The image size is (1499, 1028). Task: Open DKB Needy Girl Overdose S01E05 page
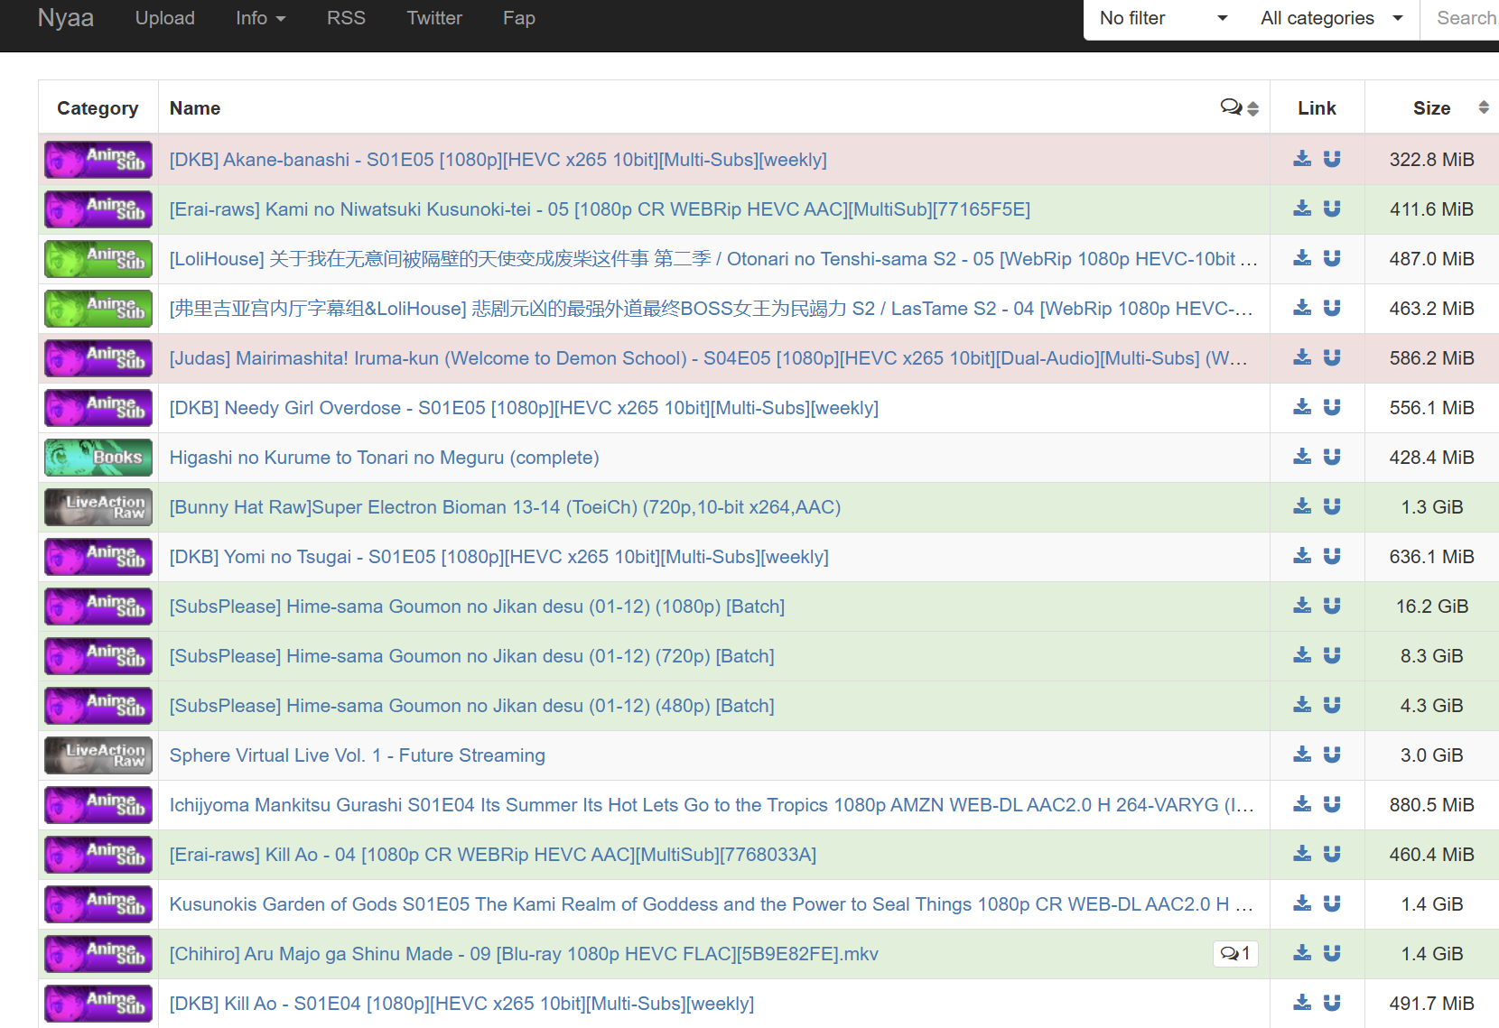click(x=524, y=408)
